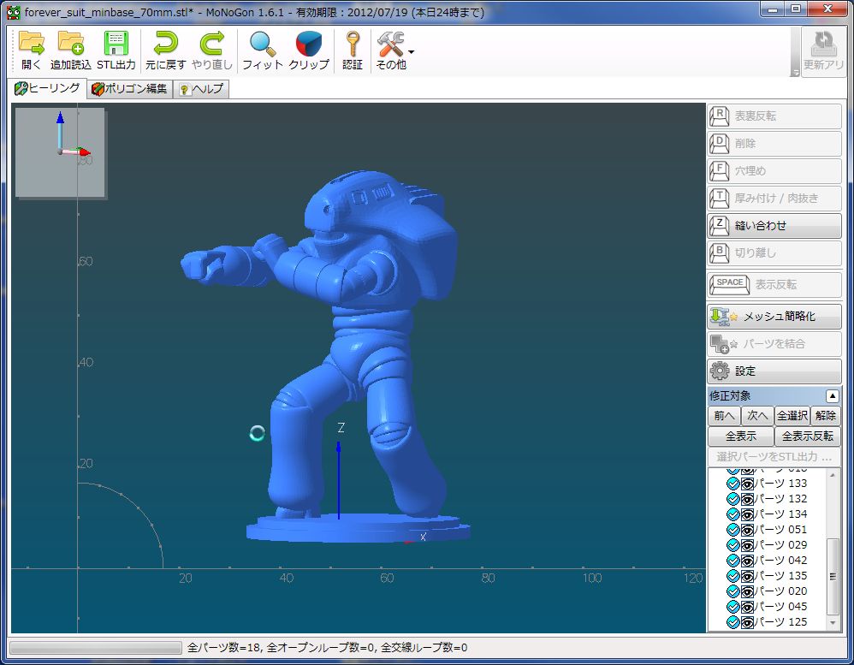854x665 pixels.
Task: Hide パーツ 042 using its eye icon
Action: click(x=747, y=561)
